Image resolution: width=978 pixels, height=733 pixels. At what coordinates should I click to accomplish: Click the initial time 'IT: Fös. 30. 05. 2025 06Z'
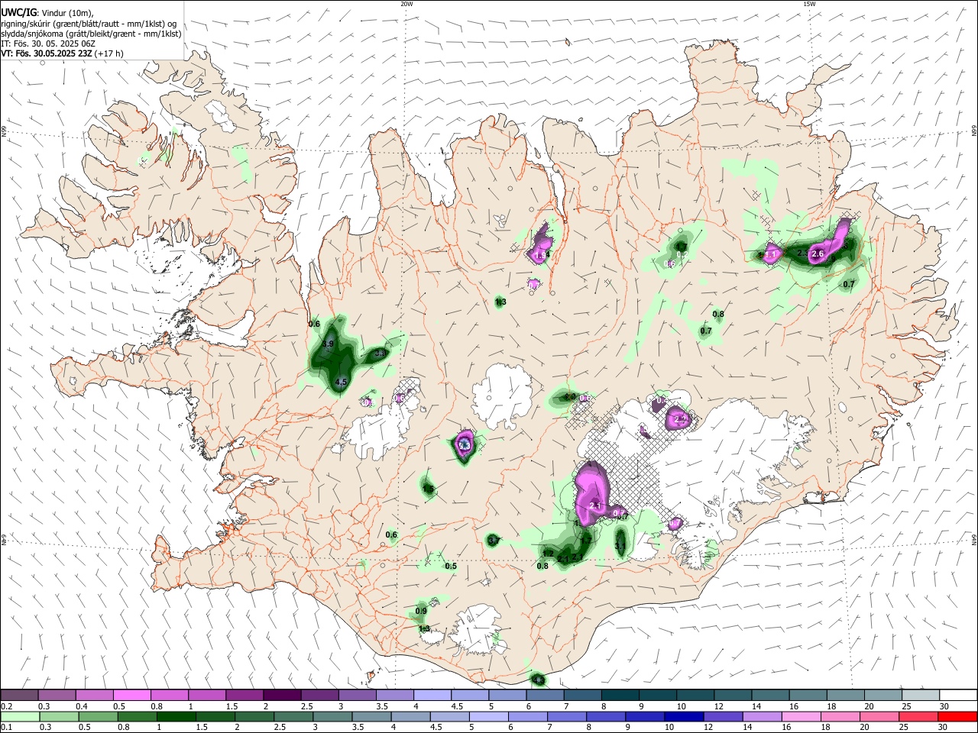coord(48,44)
